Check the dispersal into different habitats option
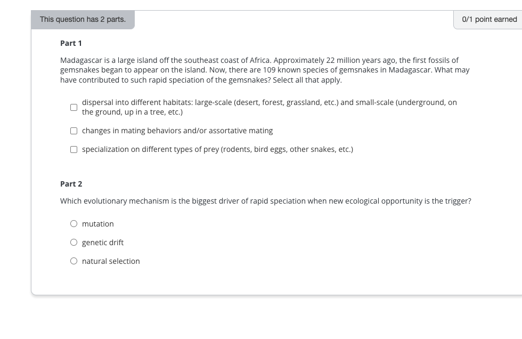 [74, 107]
